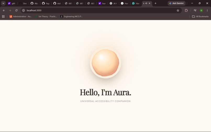This screenshot has width=211, height=132.
Task: Open media controls icon in toolbar
Action: click(195, 10)
